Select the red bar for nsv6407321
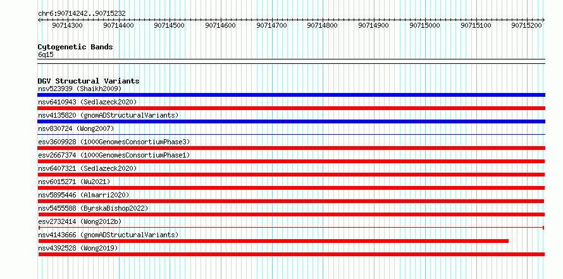The width and height of the screenshot is (563, 279). point(291,175)
